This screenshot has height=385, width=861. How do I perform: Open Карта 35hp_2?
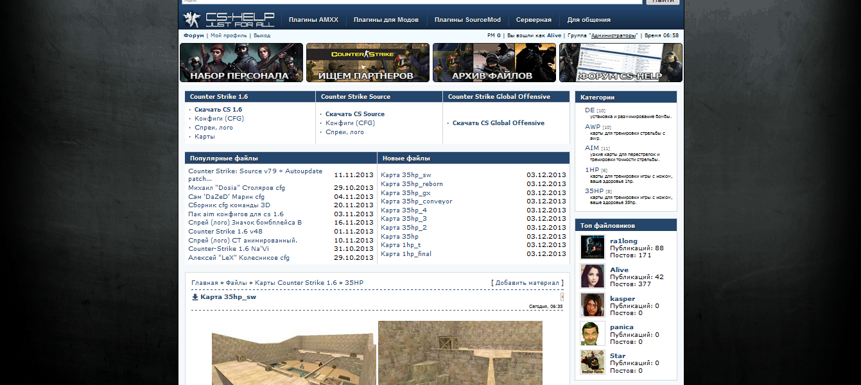point(404,228)
